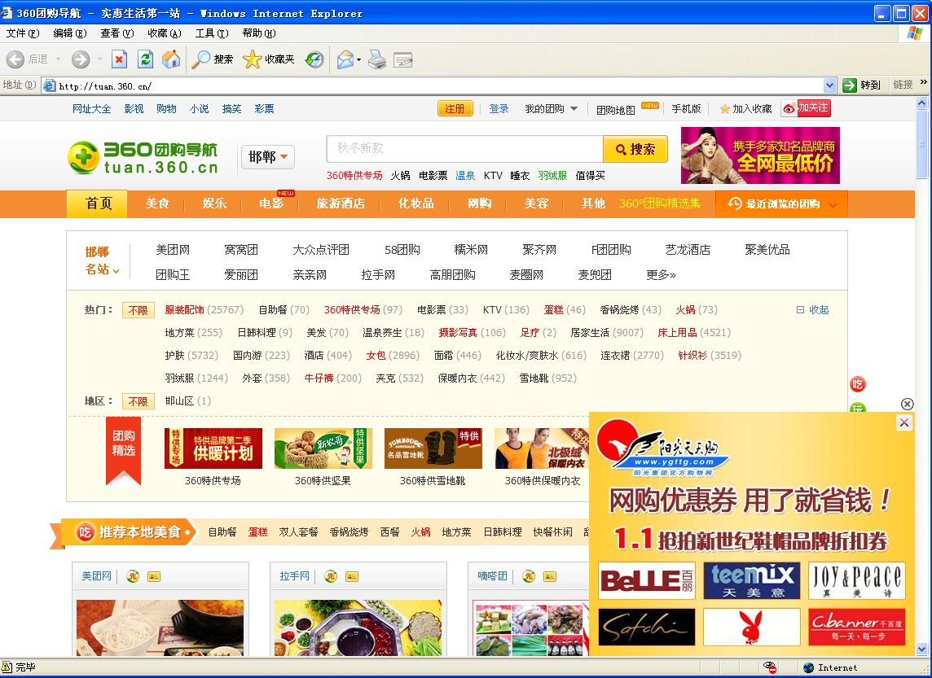The image size is (932, 678).
Task: Click the 美团网 card's 先 badge icon
Action: coord(133,576)
